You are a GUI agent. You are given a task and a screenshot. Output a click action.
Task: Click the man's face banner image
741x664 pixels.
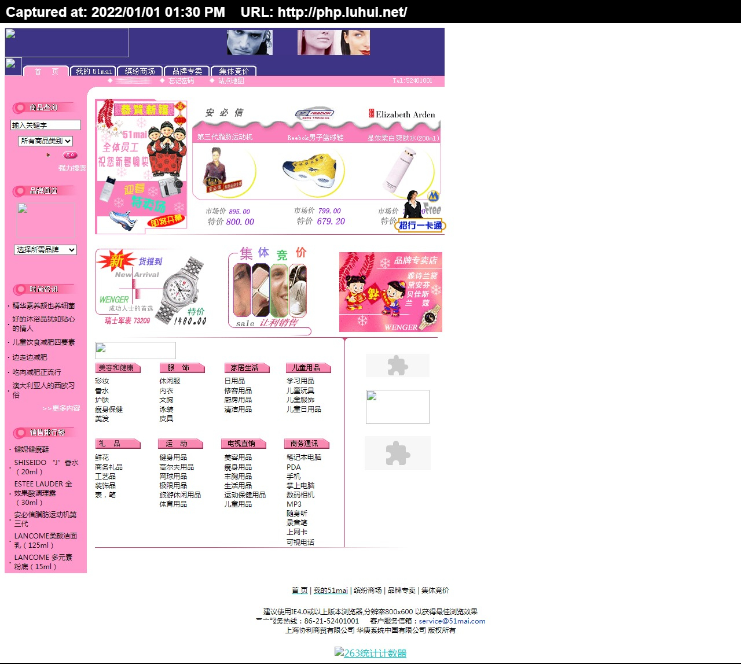(250, 42)
